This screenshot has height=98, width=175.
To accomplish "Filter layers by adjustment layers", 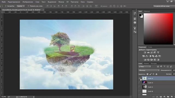I will tap(161, 66).
